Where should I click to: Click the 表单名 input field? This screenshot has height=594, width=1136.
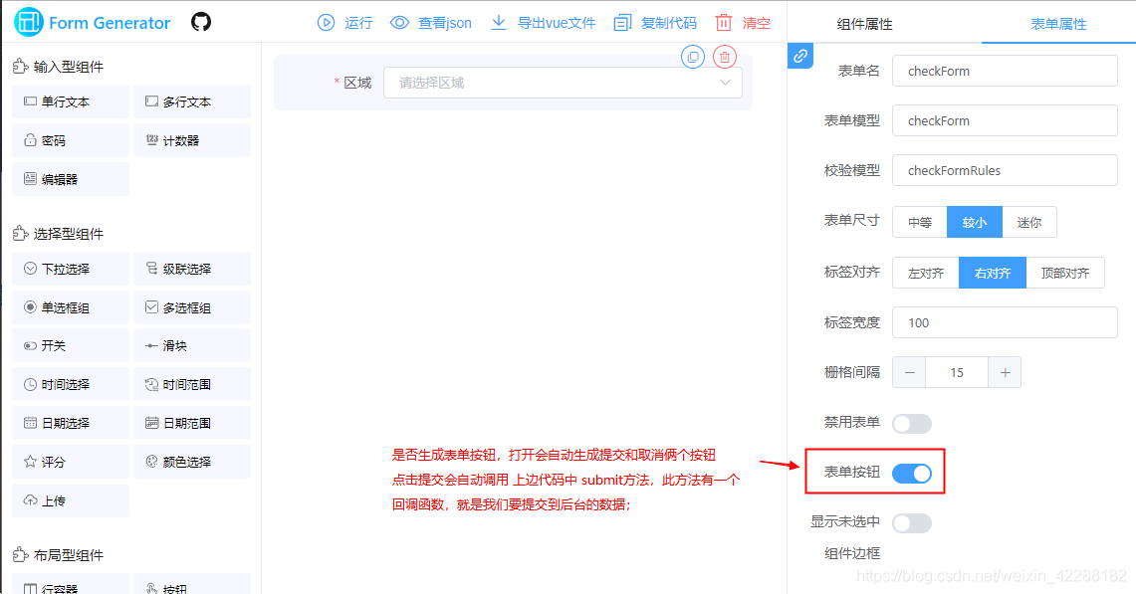click(1005, 71)
